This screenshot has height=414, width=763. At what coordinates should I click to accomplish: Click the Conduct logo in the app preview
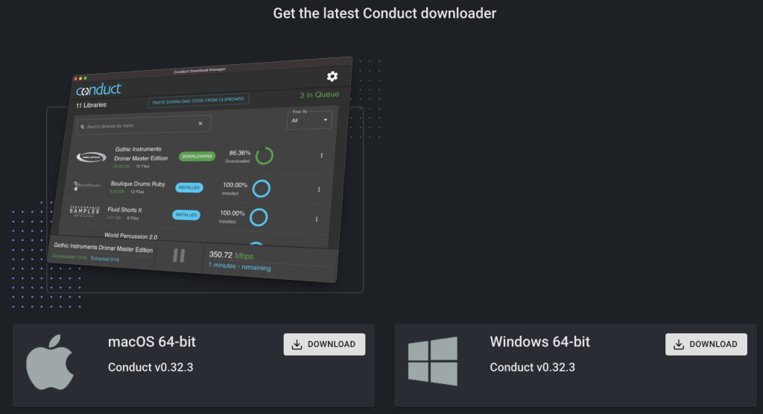pos(99,90)
